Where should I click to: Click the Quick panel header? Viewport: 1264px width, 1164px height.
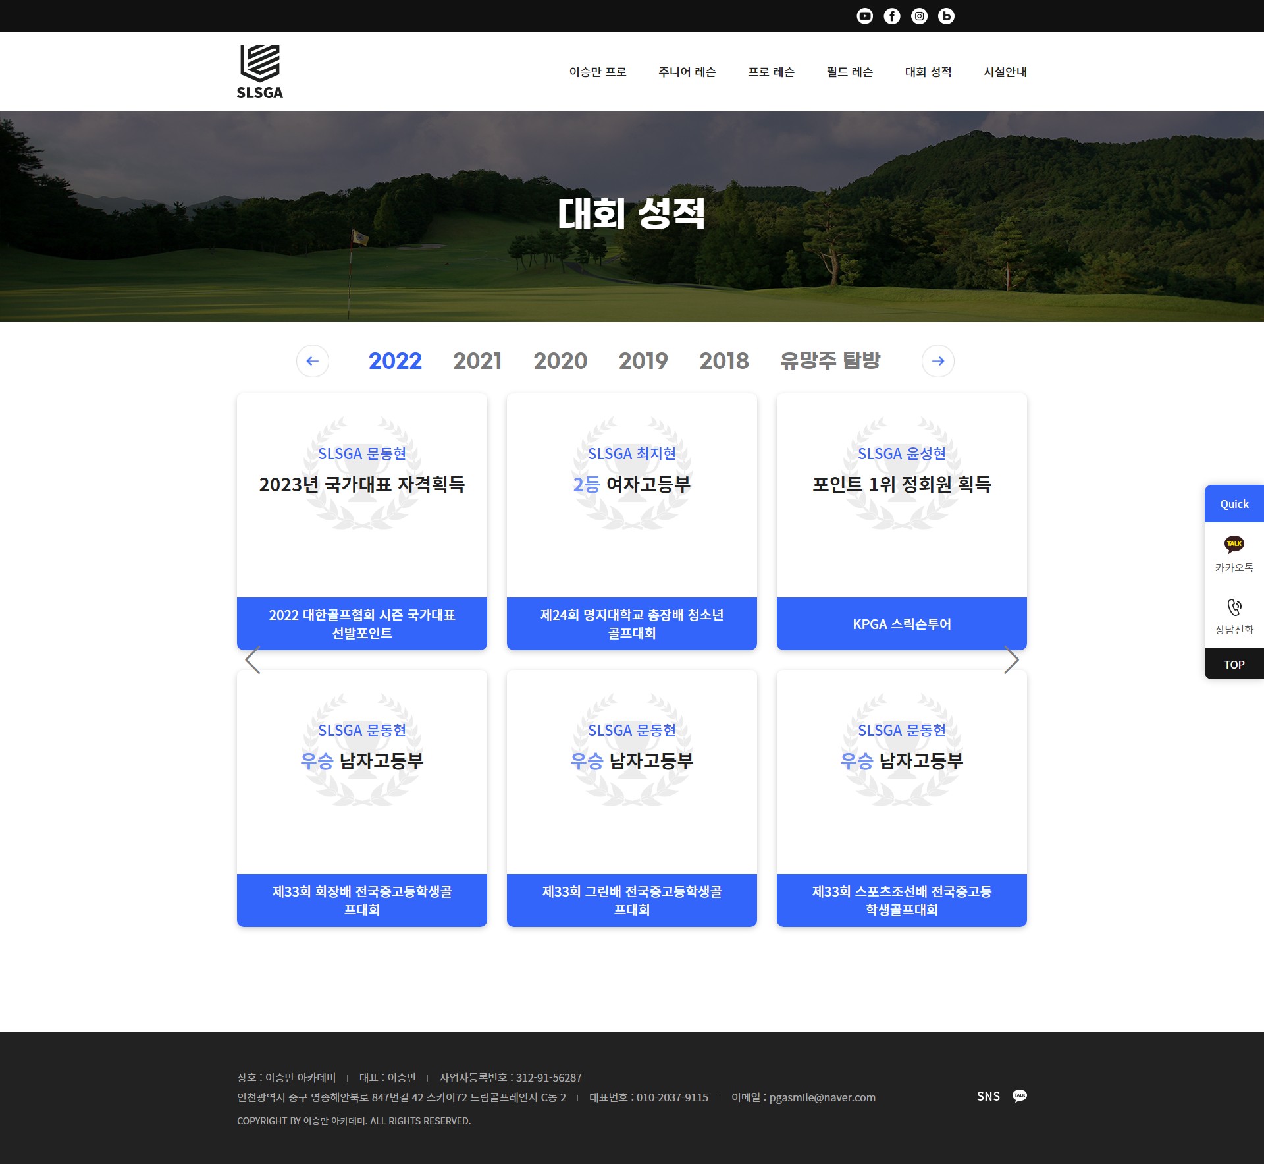tap(1234, 504)
